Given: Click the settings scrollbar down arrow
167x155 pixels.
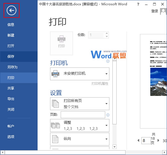Looking at the screenshot, I should click(x=114, y=147).
